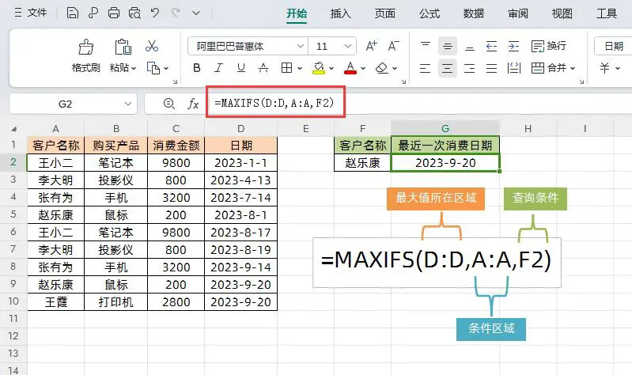Click the Borders grid icon
This screenshot has width=632, height=375.
pos(286,68)
